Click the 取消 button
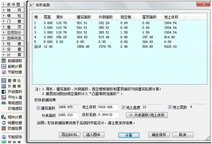Screen dimensions: 212x144 pyautogui.click(x=183, y=135)
